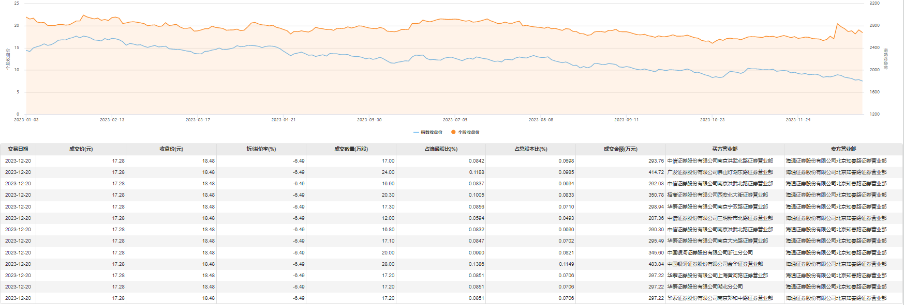
Task: Open 招商证券 西安北大街证券营业部 link
Action: (717, 195)
